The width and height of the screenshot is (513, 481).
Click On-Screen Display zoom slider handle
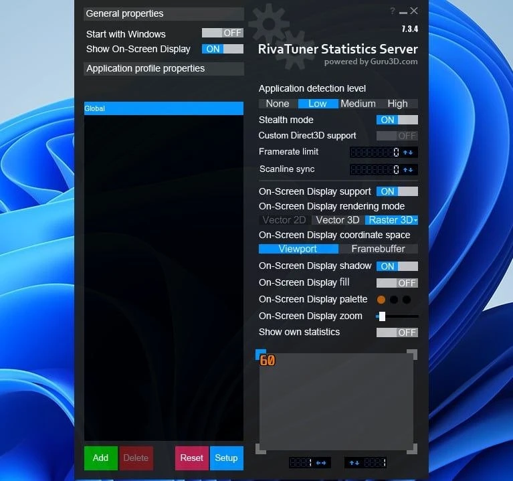(x=382, y=316)
